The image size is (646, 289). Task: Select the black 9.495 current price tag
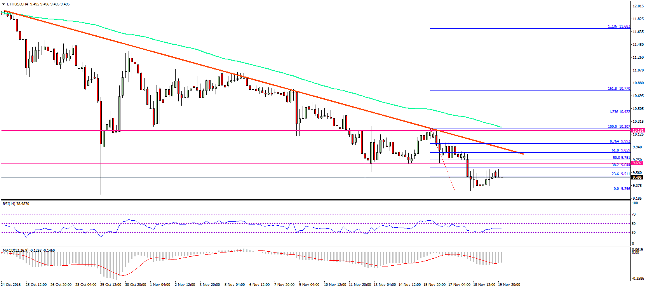[637, 178]
